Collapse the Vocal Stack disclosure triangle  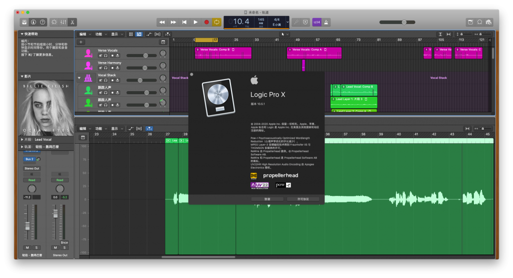pyautogui.click(x=79, y=78)
